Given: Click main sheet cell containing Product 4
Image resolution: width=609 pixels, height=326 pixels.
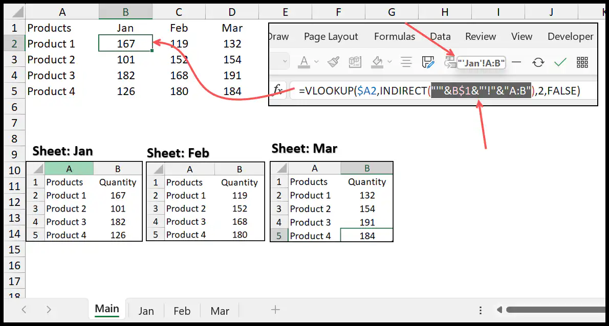Looking at the screenshot, I should (62, 91).
